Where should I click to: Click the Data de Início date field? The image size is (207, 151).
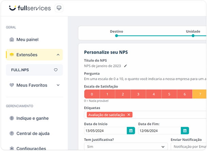[105, 131]
